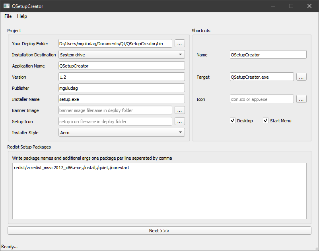
Task: Browse for the shortcut target file
Action: point(301,77)
